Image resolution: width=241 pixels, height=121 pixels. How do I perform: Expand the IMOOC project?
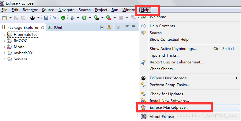[5, 41]
